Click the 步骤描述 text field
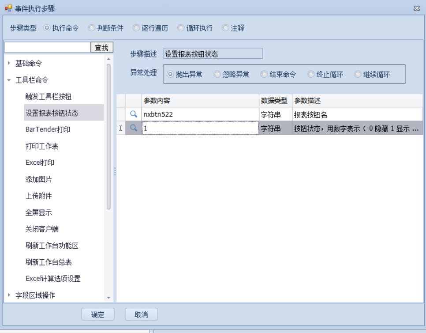Image resolution: width=426 pixels, height=333 pixels. coord(213,54)
